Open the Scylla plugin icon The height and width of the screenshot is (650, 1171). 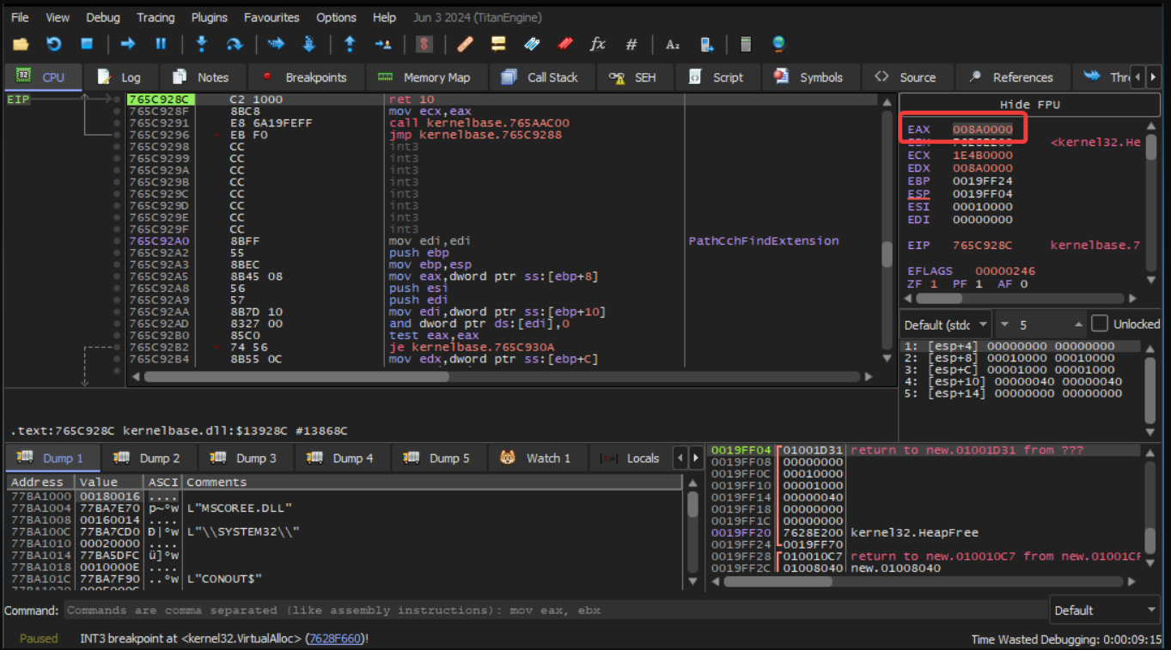(x=424, y=44)
